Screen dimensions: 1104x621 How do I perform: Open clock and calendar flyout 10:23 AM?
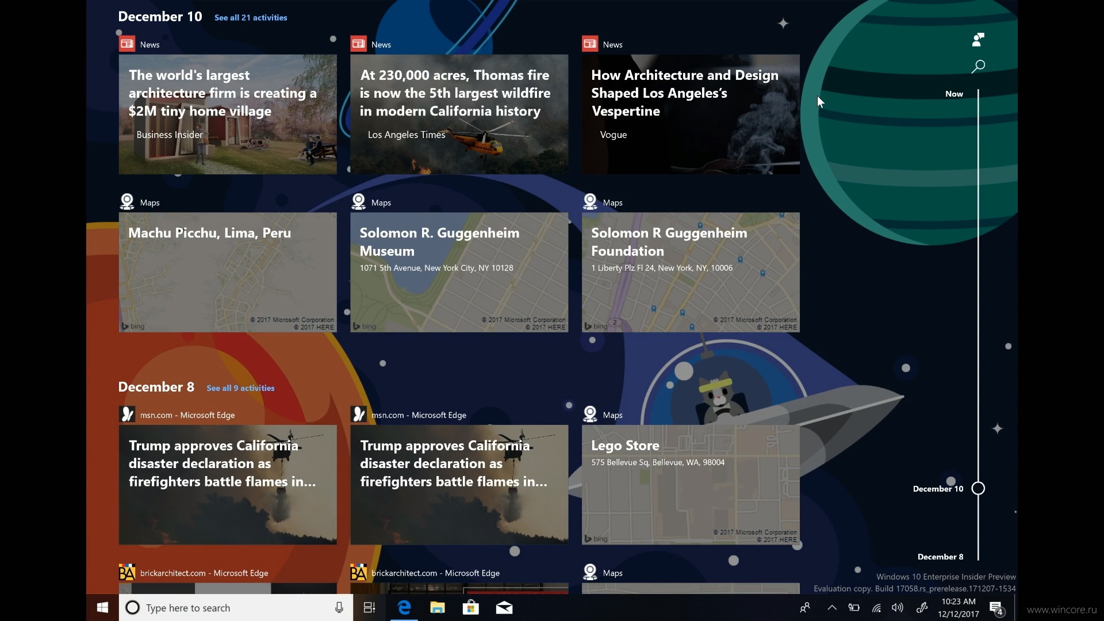958,608
